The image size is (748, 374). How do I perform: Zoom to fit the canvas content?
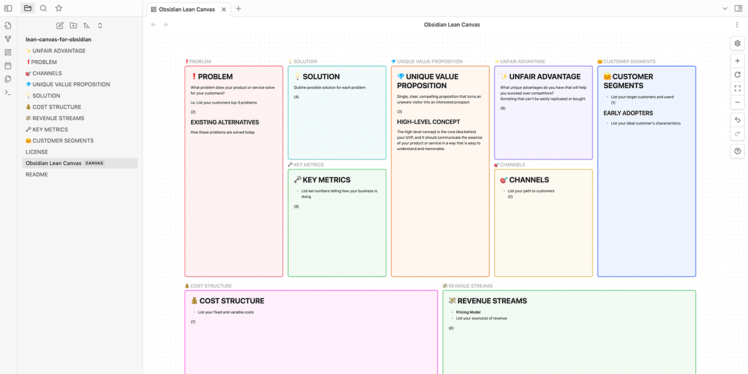(737, 88)
